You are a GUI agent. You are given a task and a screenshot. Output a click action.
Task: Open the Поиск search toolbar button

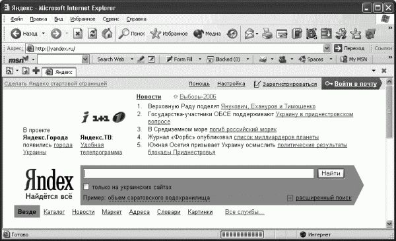131,34
